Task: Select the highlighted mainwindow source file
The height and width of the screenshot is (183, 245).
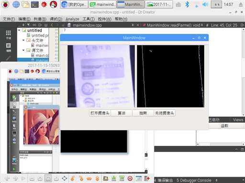Action: (33, 60)
